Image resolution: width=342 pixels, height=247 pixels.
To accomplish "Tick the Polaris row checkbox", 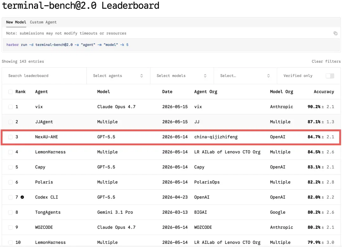I will (10, 182).
